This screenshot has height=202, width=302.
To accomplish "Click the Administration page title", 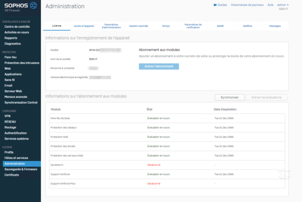I will (65, 6).
